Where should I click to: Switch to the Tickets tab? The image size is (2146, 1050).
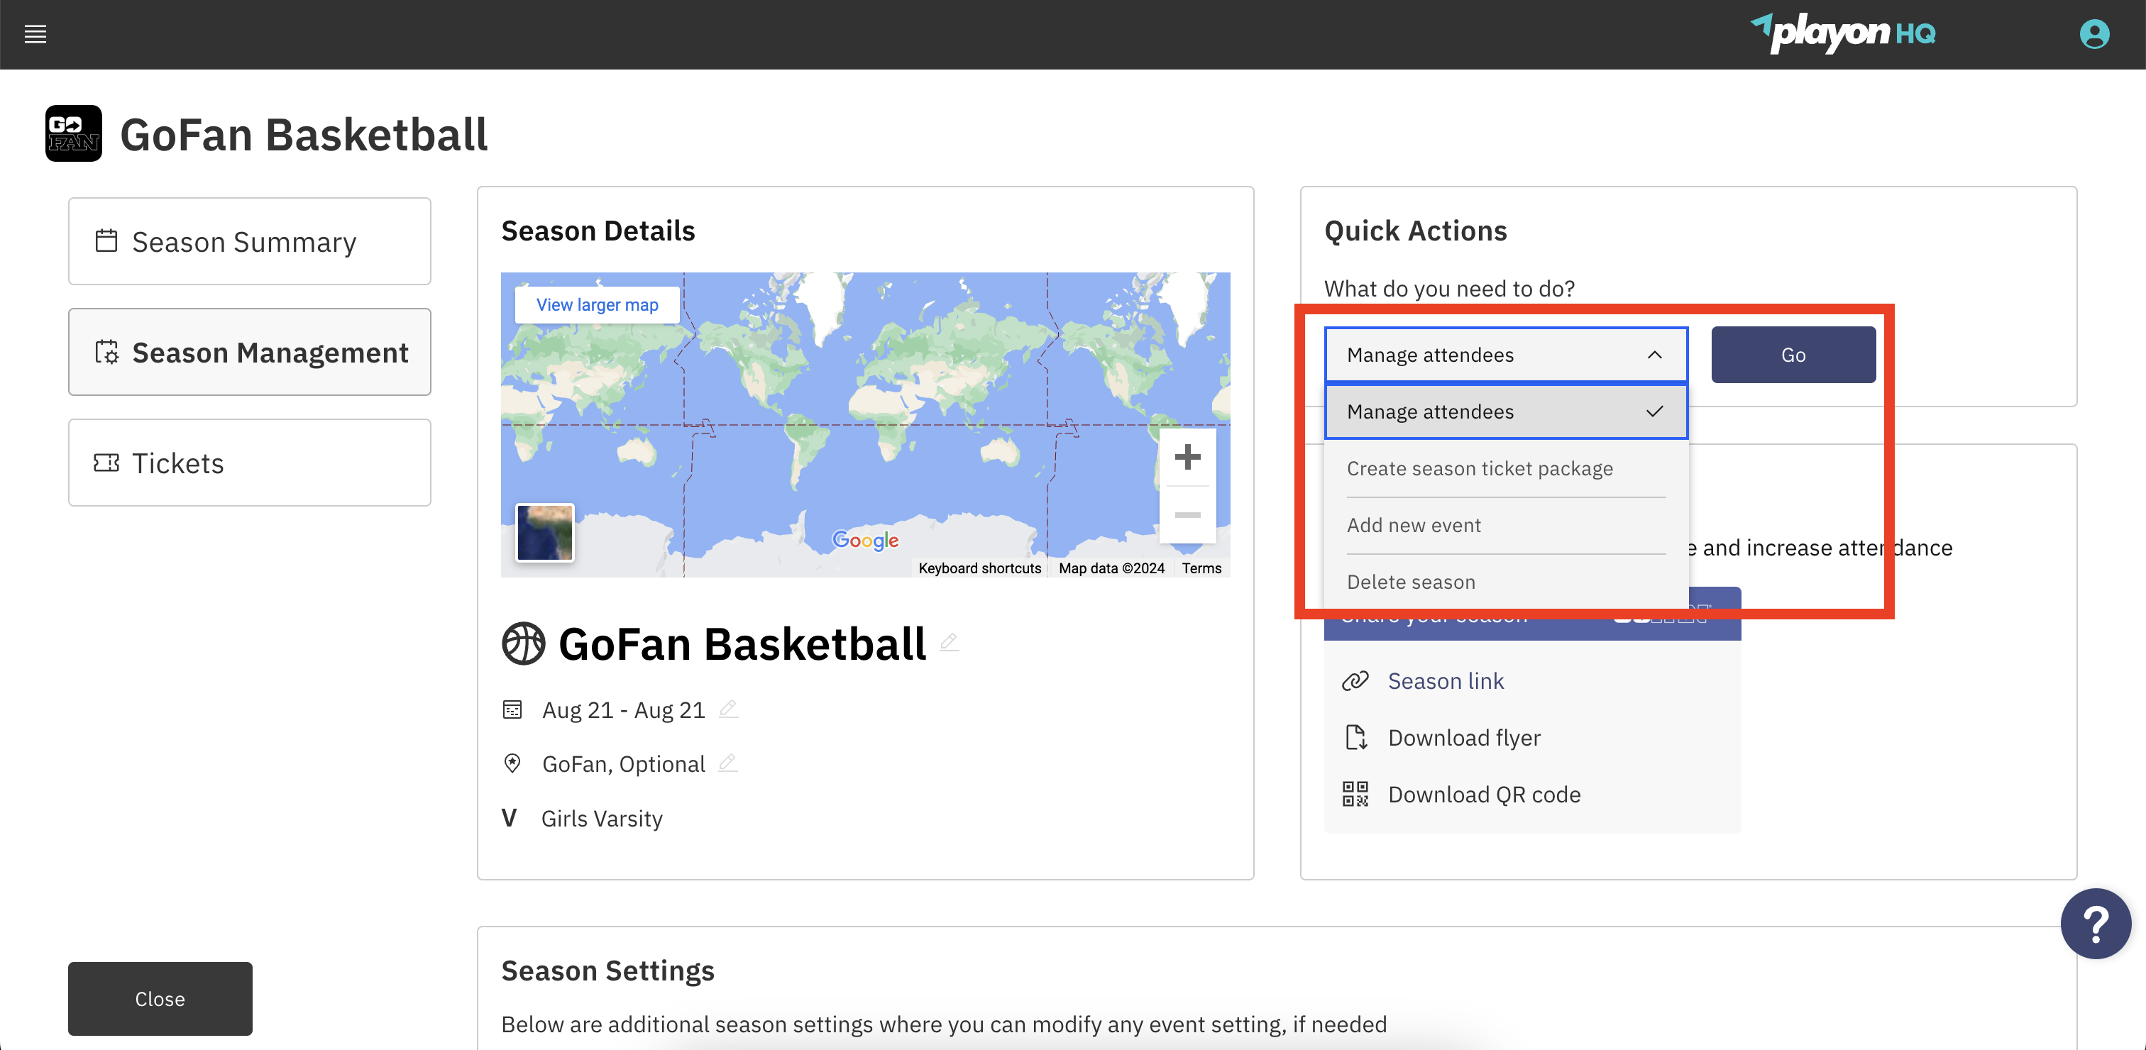[x=249, y=463]
